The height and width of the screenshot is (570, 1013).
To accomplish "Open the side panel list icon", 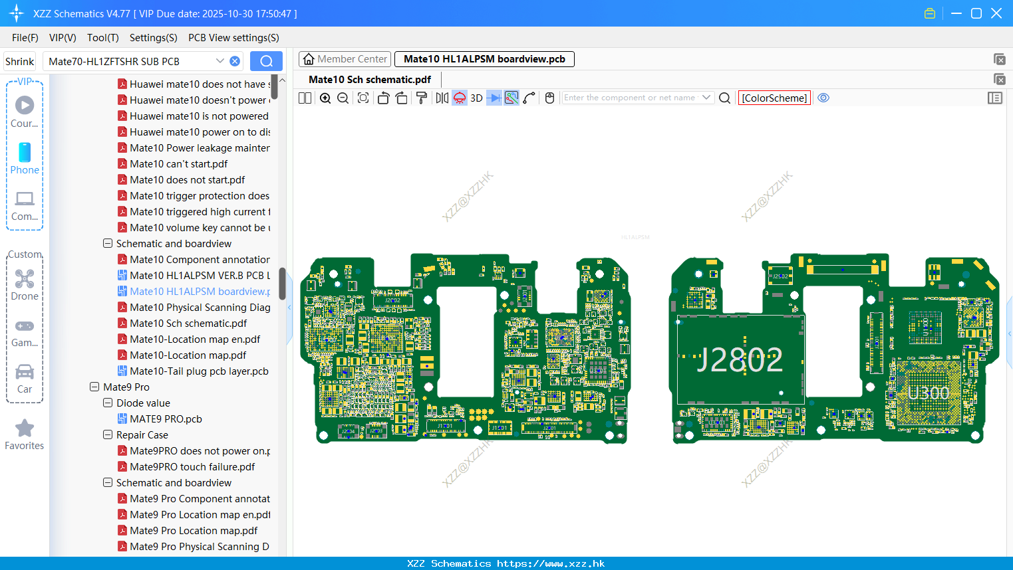I will coord(995,98).
